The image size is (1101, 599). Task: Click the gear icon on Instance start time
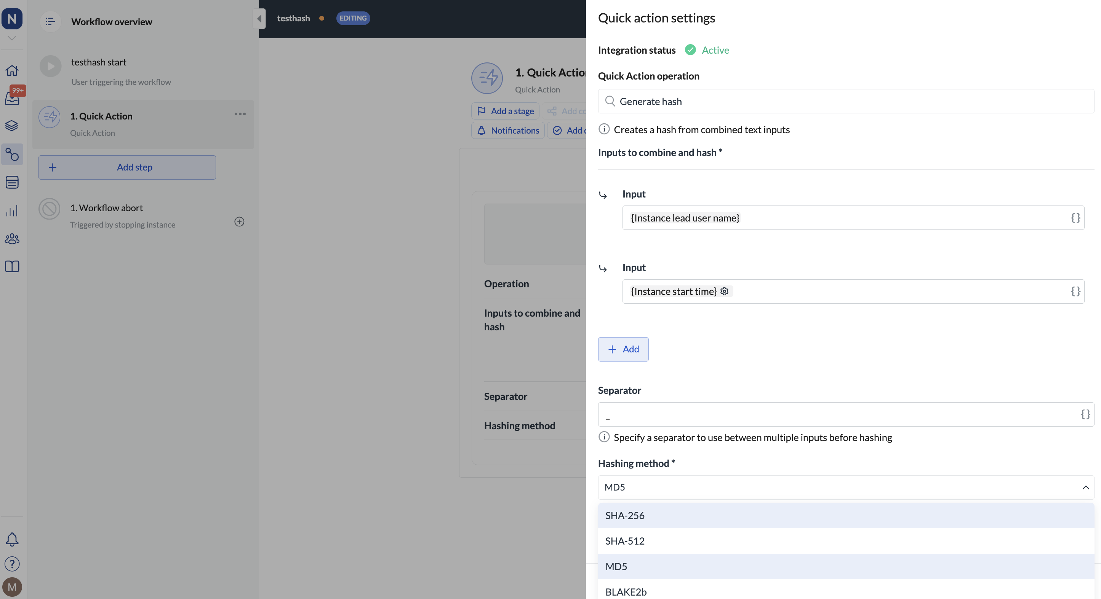pos(724,291)
